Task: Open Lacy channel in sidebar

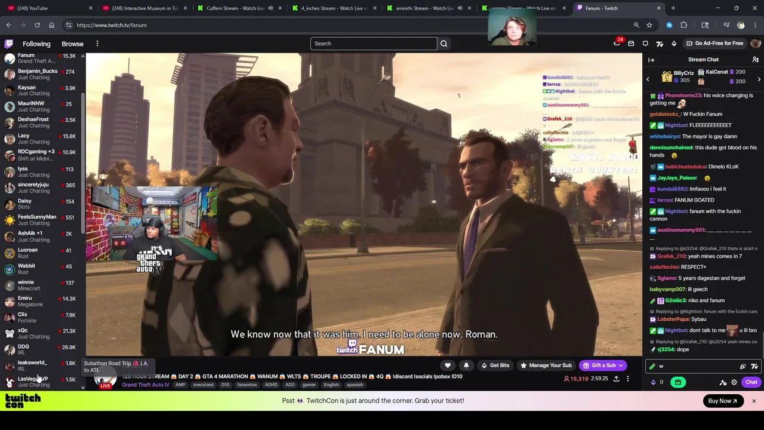Action: [x=41, y=139]
